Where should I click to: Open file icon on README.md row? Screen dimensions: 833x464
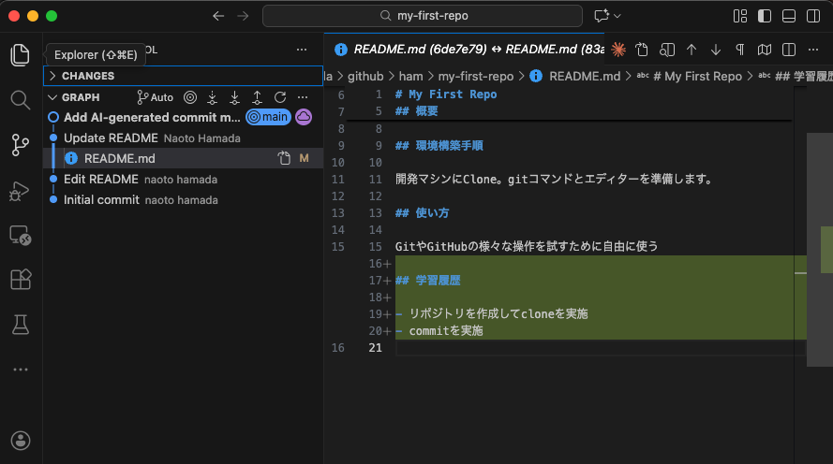pyautogui.click(x=284, y=158)
